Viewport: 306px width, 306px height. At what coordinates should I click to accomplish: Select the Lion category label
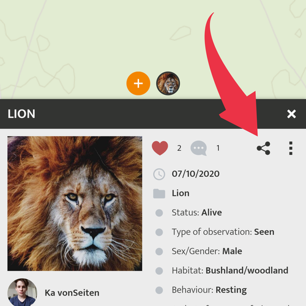pos(181,193)
